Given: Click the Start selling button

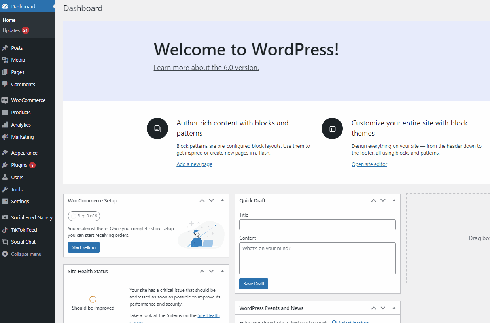Looking at the screenshot, I should (84, 247).
